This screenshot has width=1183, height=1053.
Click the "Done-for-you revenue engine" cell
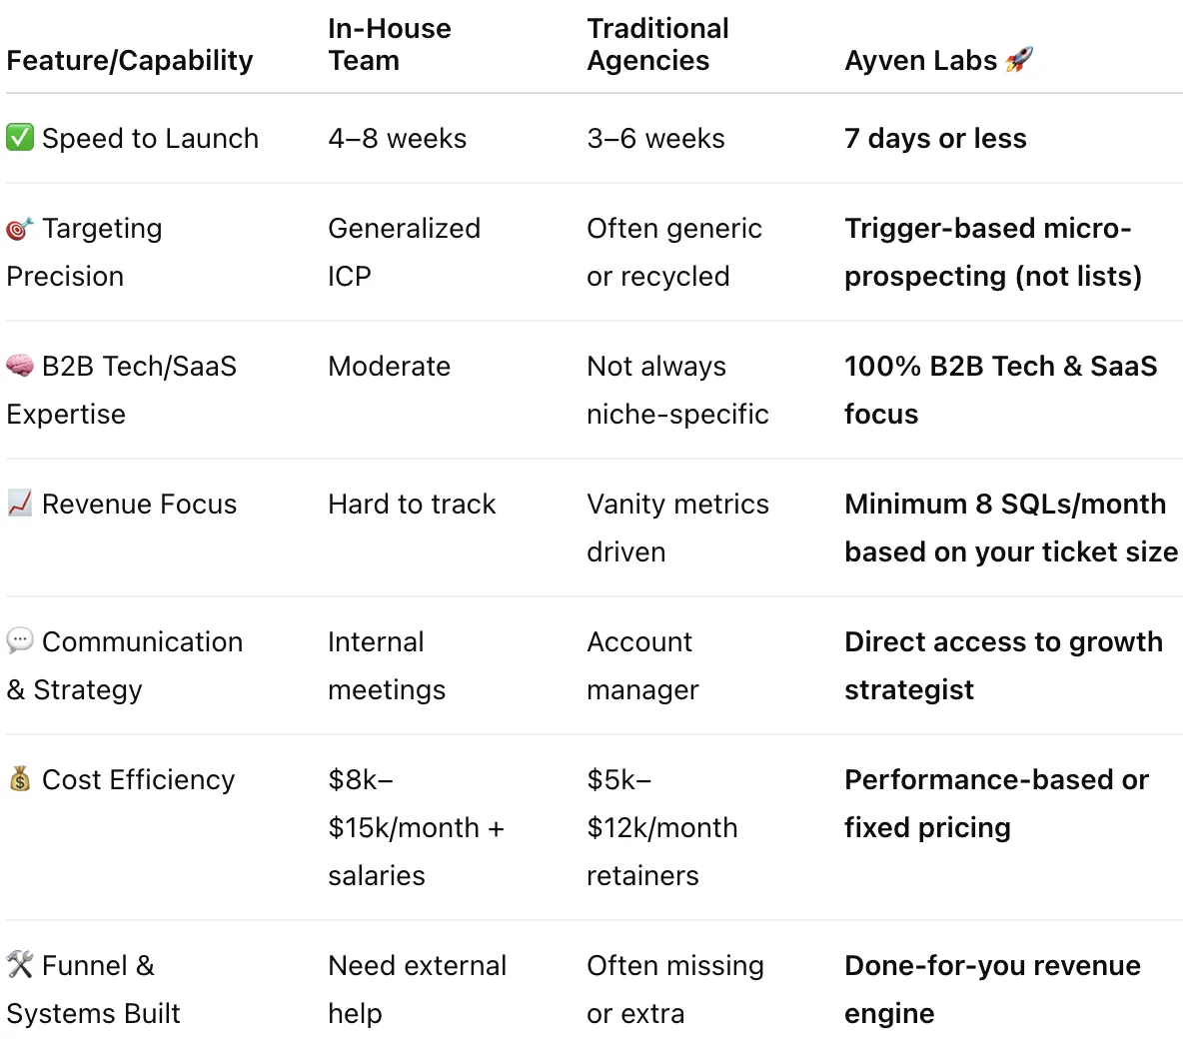coord(993,989)
